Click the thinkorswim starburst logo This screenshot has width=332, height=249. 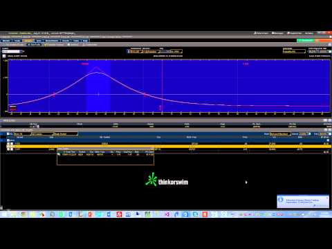(151, 179)
